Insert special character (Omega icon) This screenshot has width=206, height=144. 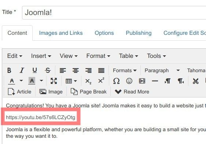[116, 81]
